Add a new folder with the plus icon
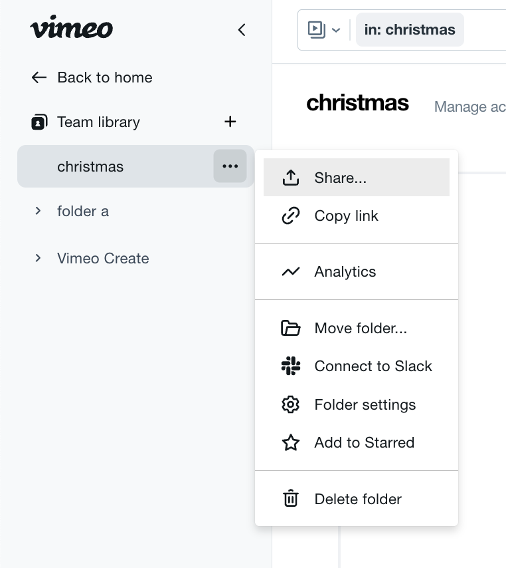 tap(230, 121)
